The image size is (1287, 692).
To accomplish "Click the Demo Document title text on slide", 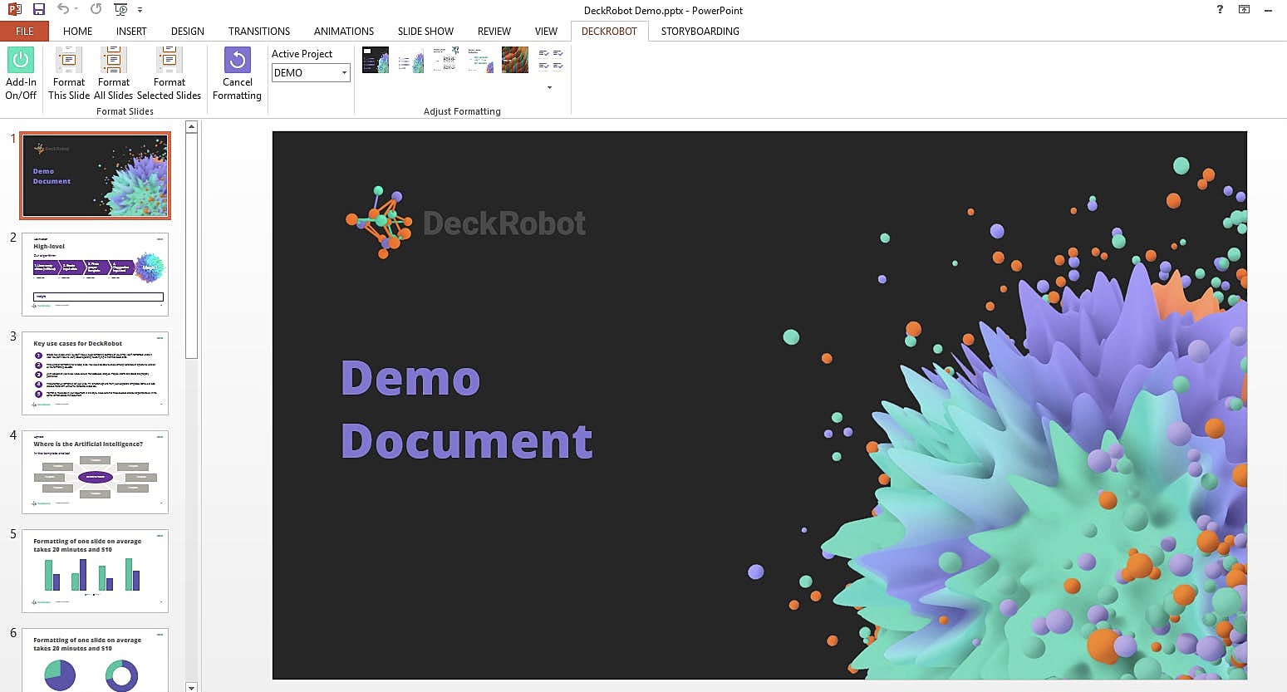I will [467, 410].
